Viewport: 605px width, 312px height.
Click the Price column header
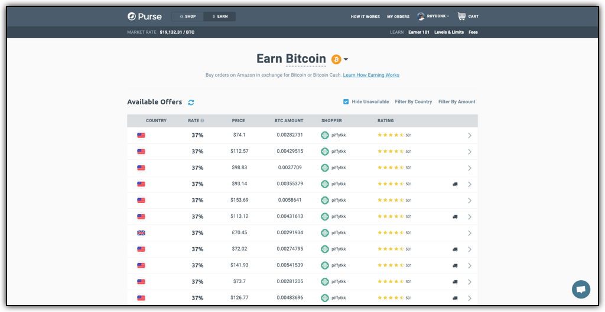(x=239, y=120)
